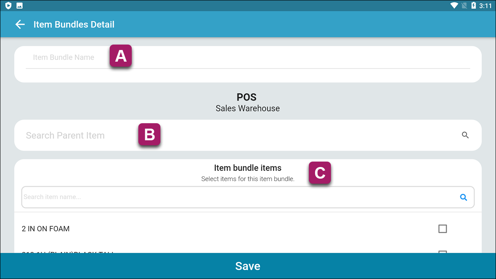Focus the Item Bundle Name field
This screenshot has width=496, height=279.
[248, 59]
